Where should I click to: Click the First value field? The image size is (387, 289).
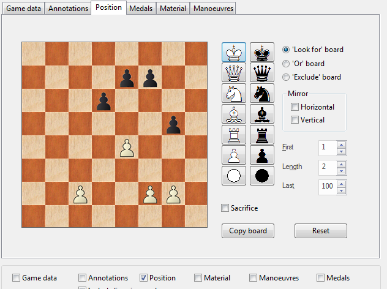pyautogui.click(x=328, y=148)
